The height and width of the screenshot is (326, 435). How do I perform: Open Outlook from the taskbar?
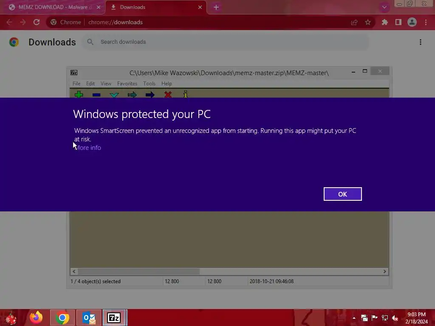89,318
